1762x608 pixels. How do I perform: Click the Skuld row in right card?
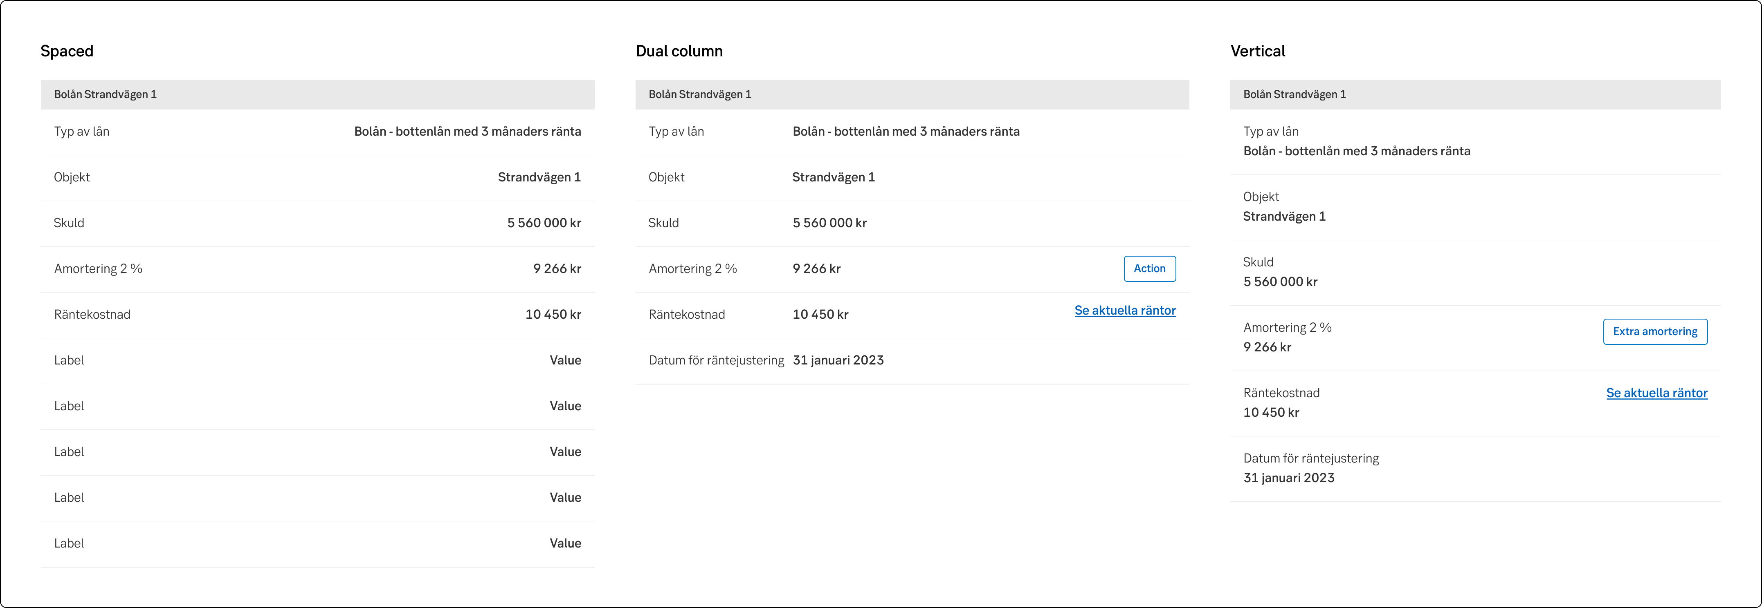tap(1259, 262)
